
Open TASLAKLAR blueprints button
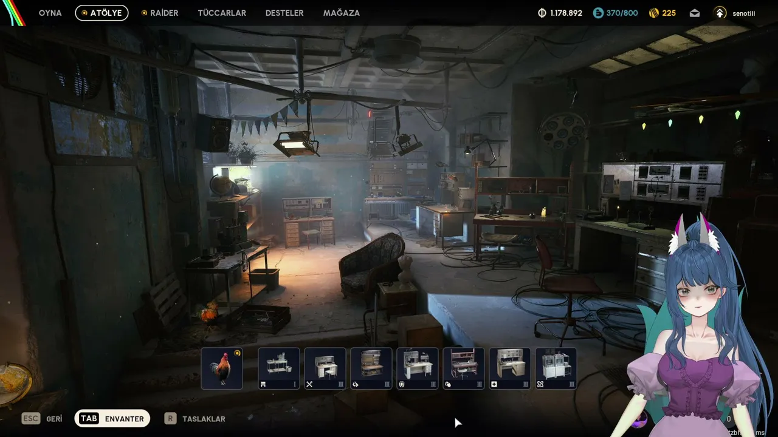pos(195,419)
